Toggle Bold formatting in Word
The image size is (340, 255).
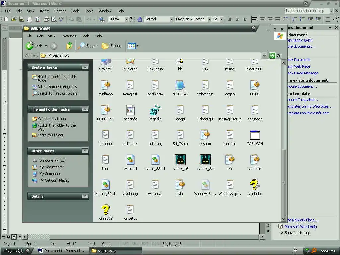(230, 19)
